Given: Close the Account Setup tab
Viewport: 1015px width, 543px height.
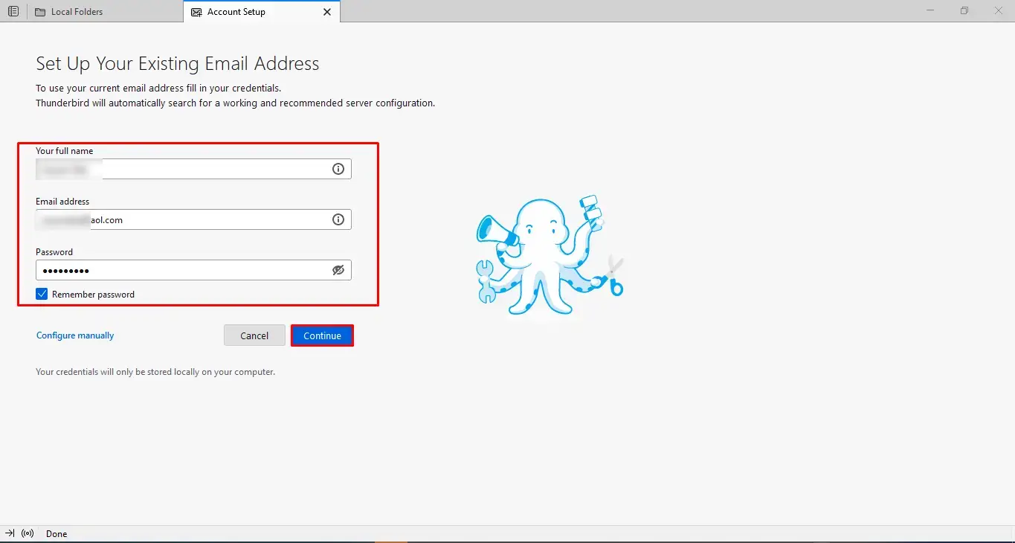Looking at the screenshot, I should click(x=327, y=12).
